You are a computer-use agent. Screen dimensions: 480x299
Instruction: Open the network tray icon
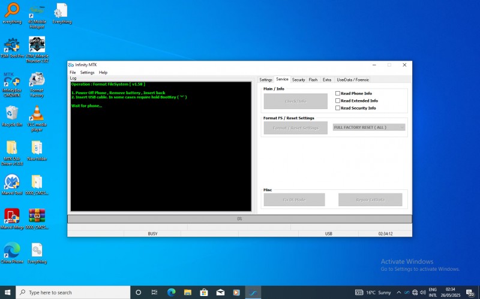pyautogui.click(x=415, y=292)
